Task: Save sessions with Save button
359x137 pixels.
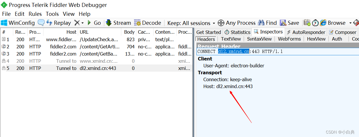Action: tap(290, 23)
